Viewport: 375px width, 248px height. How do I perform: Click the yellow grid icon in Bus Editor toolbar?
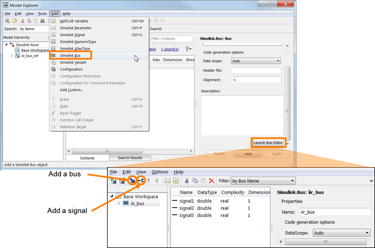click(176, 181)
